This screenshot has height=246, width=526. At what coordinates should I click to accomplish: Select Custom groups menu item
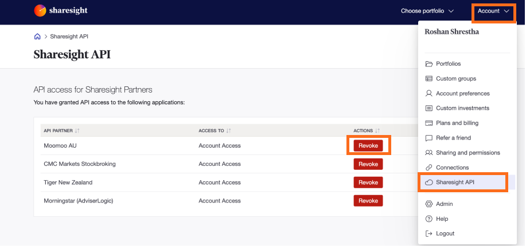456,78
